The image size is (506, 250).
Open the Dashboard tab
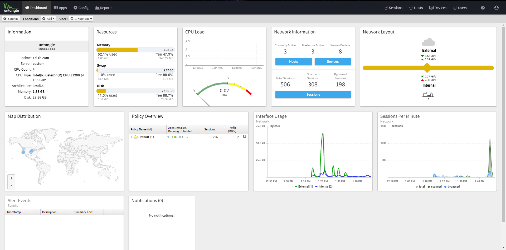(x=36, y=8)
